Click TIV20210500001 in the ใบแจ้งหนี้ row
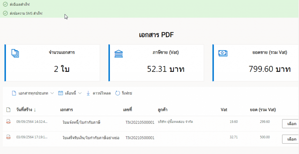 pyautogui.click(x=140, y=122)
